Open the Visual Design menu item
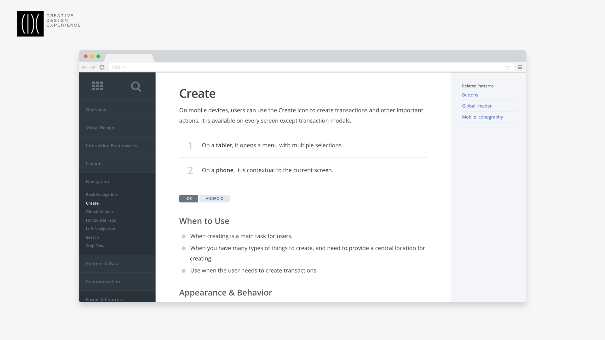The width and height of the screenshot is (605, 340). click(117, 128)
